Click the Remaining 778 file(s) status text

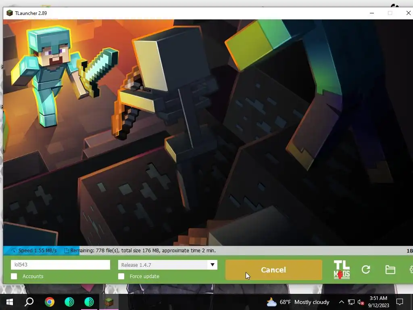click(143, 251)
